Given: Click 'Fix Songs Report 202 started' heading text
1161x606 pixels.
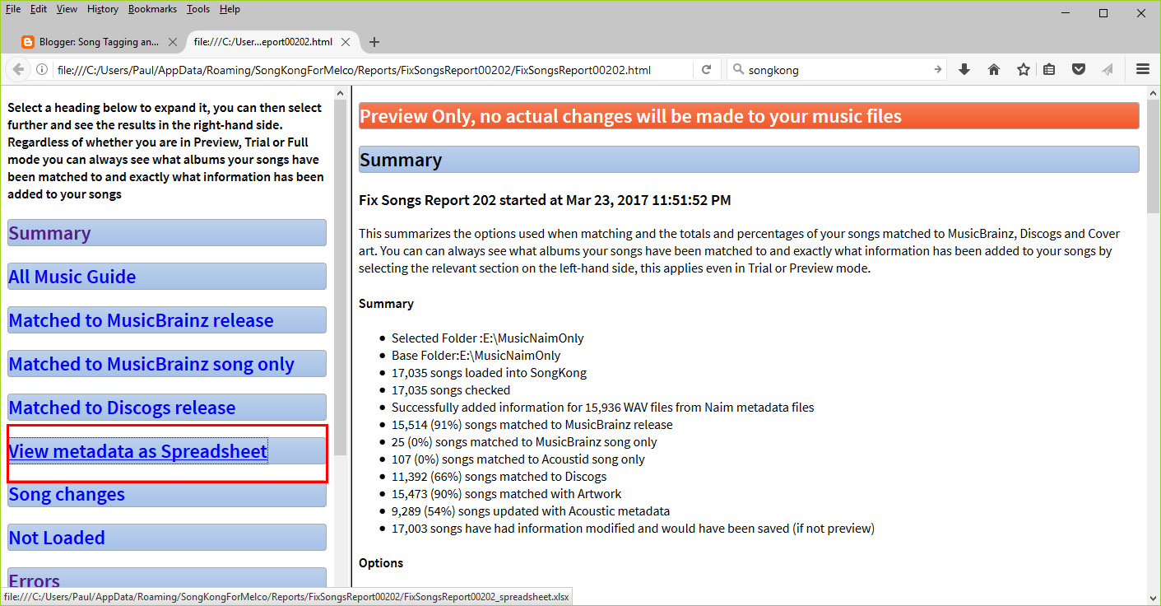Looking at the screenshot, I should tap(545, 200).
